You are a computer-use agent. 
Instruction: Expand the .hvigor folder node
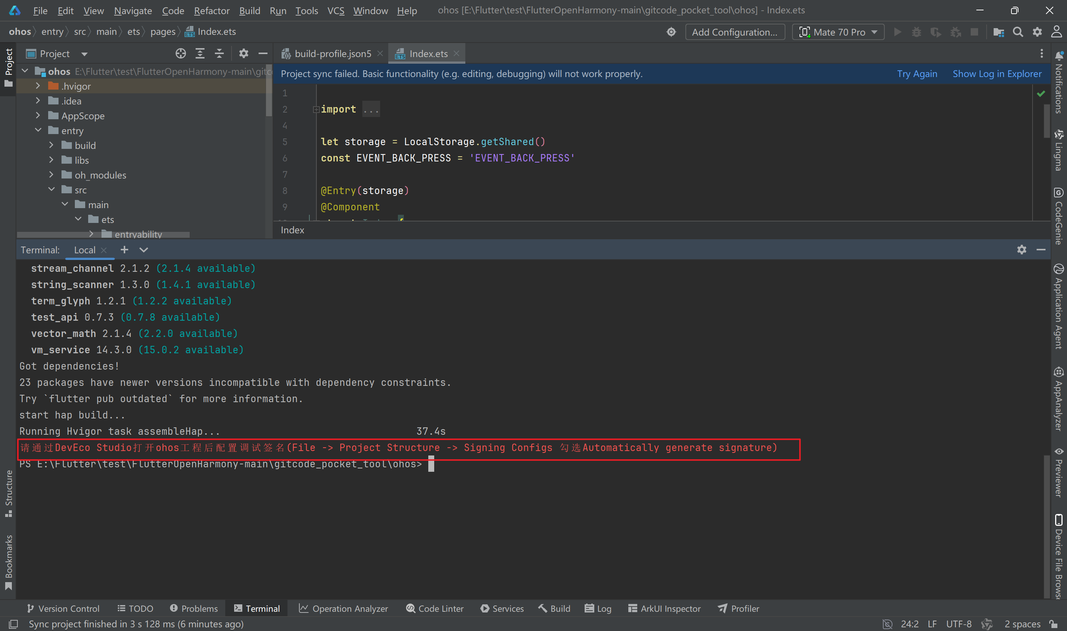tap(38, 86)
